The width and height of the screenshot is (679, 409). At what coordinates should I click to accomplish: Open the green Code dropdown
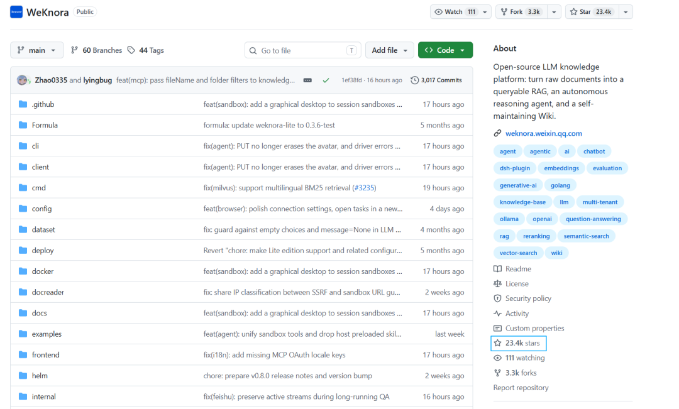pos(445,50)
